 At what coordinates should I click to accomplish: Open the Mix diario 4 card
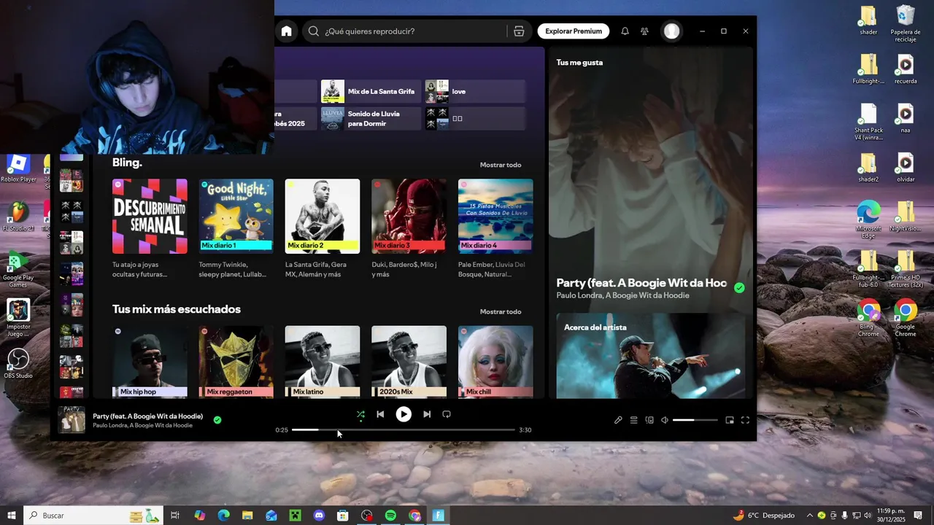(x=495, y=228)
